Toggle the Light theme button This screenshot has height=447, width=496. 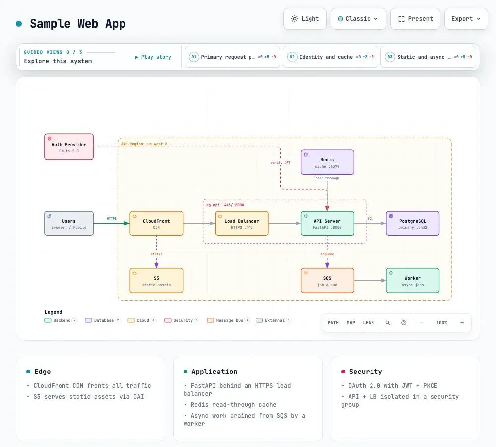tap(305, 19)
